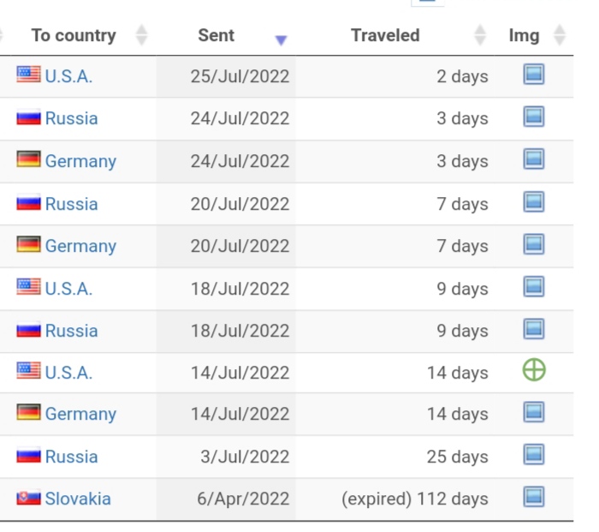Open Slovakia country link

[x=78, y=499]
